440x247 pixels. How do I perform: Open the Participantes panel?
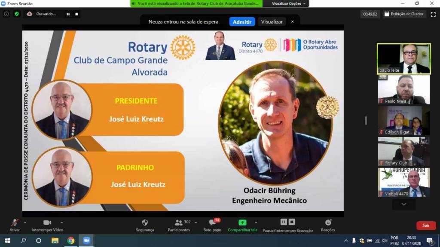click(x=179, y=225)
